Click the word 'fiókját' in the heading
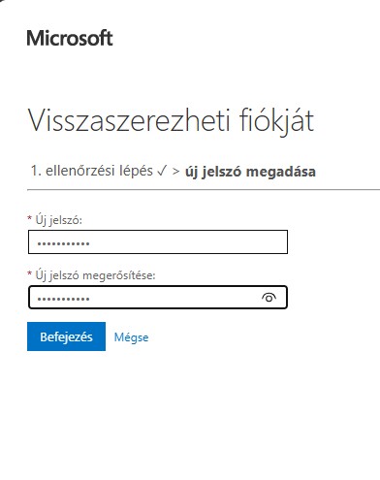This screenshot has width=380, height=480. [276, 121]
